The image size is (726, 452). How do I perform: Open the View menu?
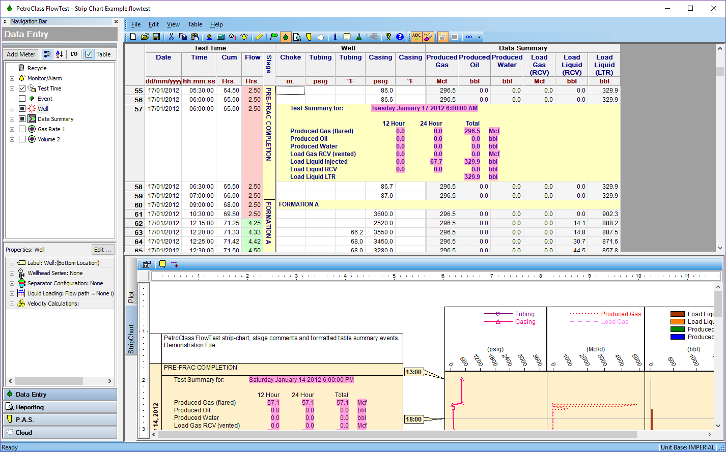[173, 24]
